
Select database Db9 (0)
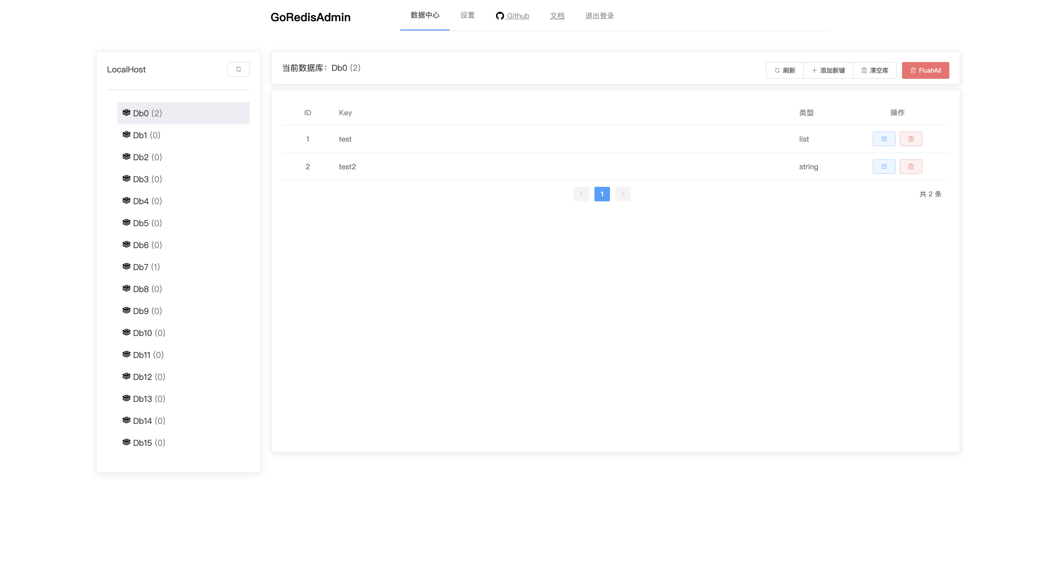pos(183,311)
